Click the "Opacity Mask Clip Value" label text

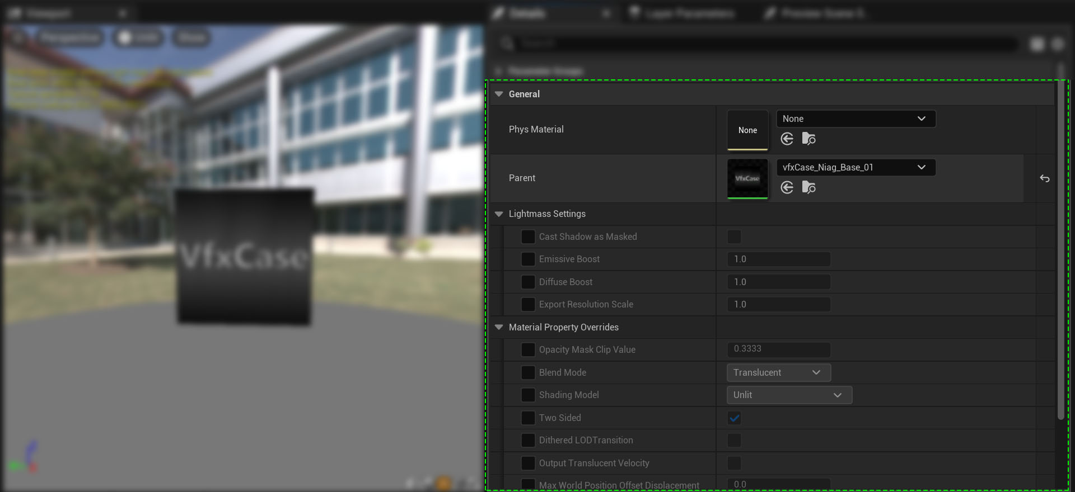tap(587, 349)
